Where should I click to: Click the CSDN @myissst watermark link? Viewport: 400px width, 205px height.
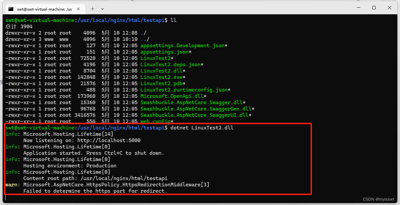point(378,199)
